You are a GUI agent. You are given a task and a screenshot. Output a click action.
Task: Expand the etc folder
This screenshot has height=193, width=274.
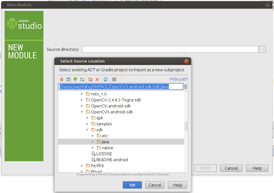point(93,136)
